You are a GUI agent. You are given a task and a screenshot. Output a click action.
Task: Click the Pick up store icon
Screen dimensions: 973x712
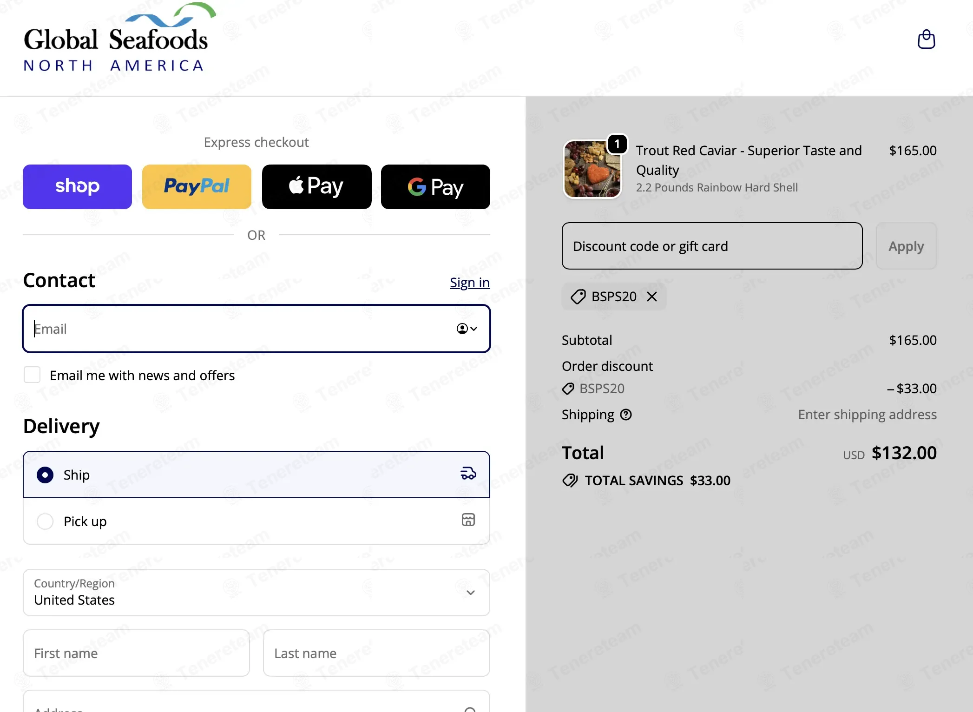[x=468, y=520]
